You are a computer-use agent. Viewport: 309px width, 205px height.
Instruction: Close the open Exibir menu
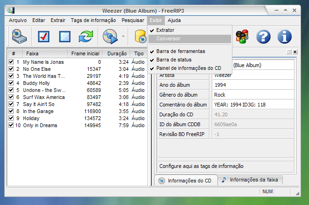156,20
